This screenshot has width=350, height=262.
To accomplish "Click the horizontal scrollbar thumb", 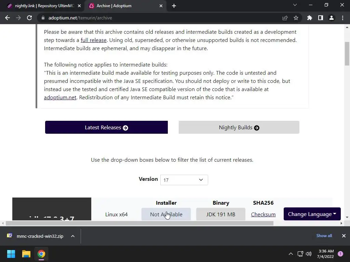I will pos(139,223).
